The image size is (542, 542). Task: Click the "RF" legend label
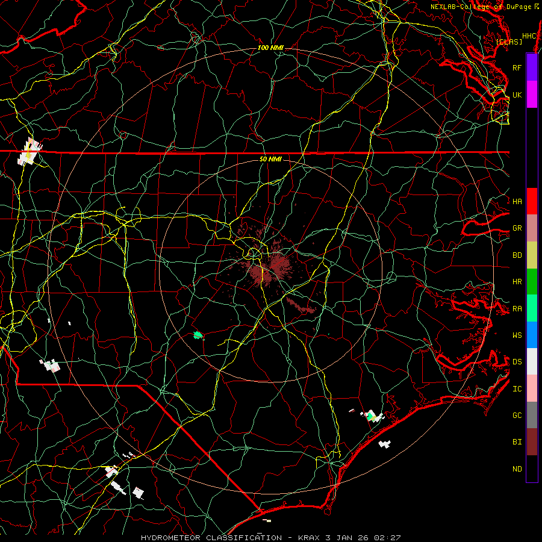(x=517, y=67)
